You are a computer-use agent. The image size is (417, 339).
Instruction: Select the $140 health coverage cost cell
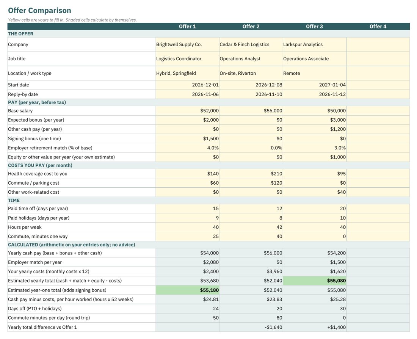tap(188, 174)
